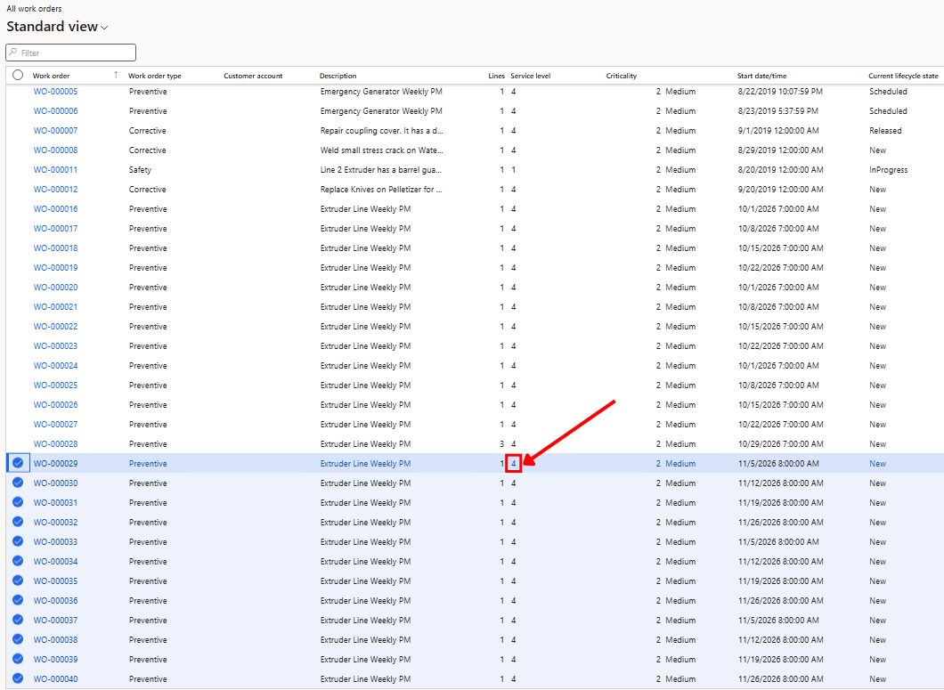The image size is (944, 690).
Task: Toggle the WO-000037 row checkmark
Action: pyautogui.click(x=18, y=620)
